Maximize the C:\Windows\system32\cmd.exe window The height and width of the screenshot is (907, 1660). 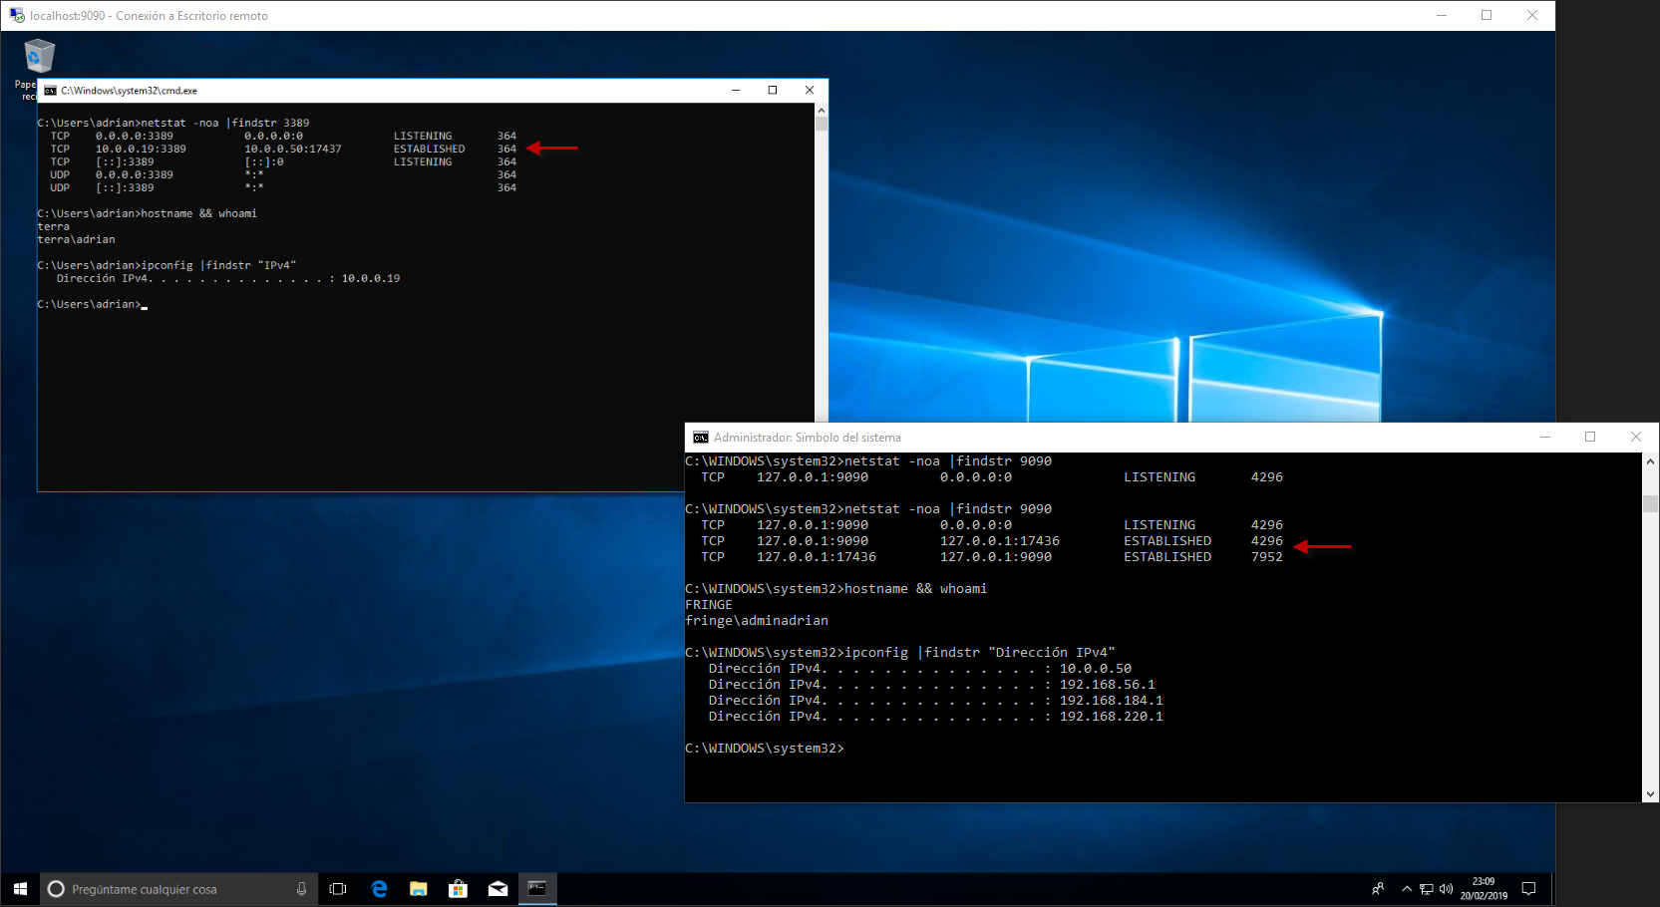pyautogui.click(x=773, y=90)
